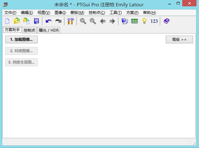This screenshot has height=148, width=199.
Task: Redo with the curved arrow icon
Action: (x=58, y=21)
